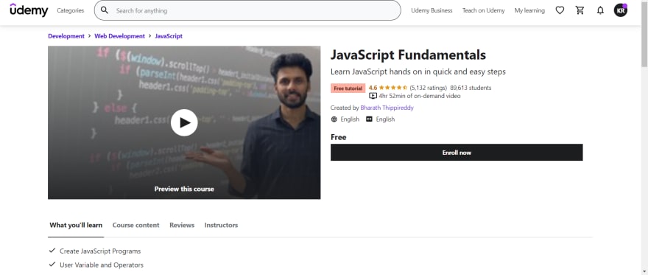Open the Categories menu
The width and height of the screenshot is (648, 275).
(70, 10)
